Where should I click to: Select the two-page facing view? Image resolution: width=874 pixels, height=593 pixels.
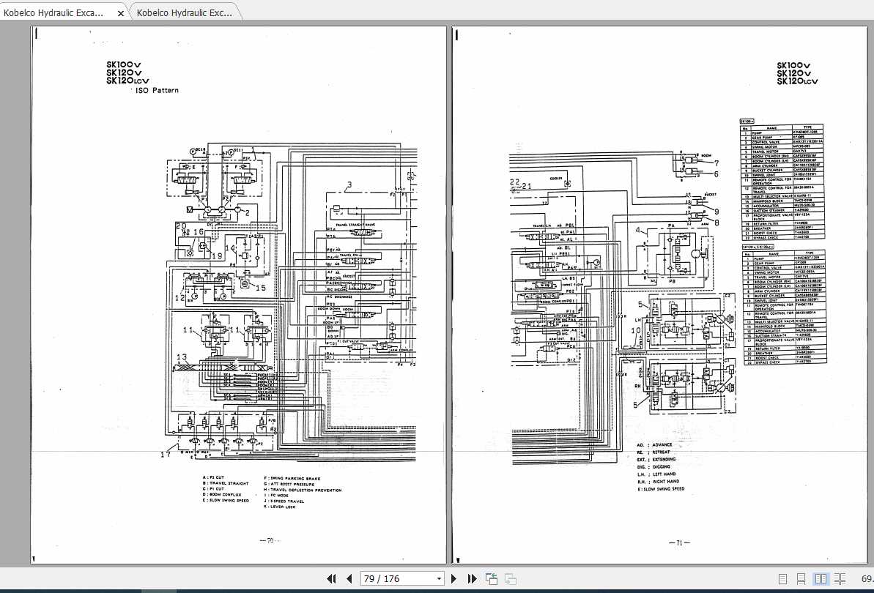pyautogui.click(x=821, y=579)
